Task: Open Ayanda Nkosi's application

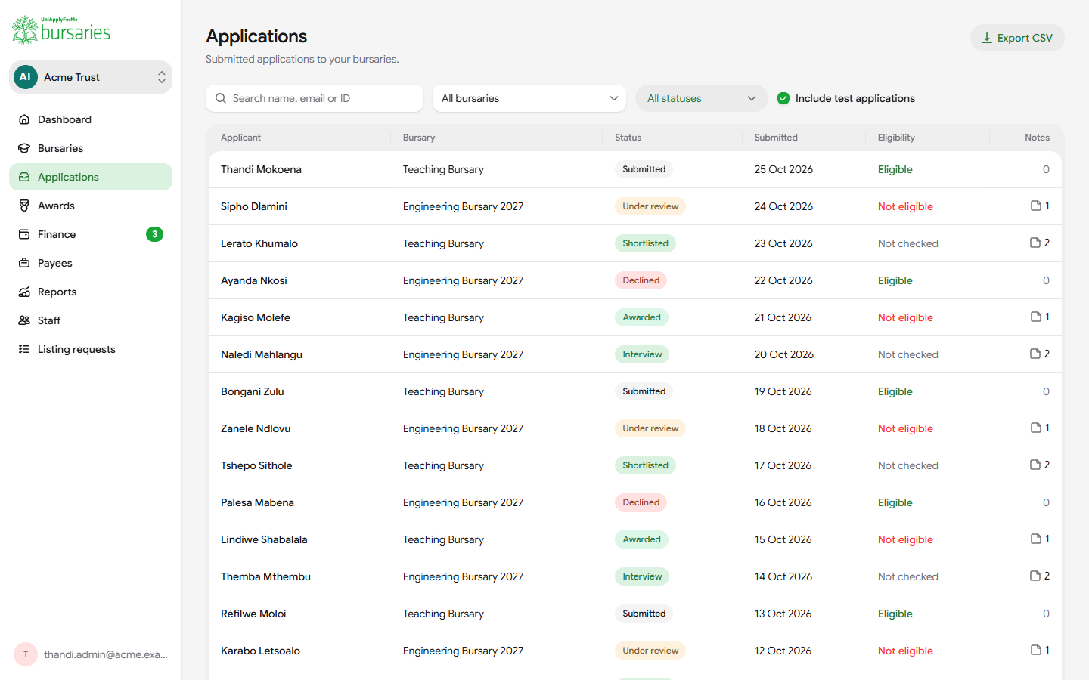Action: (635, 280)
